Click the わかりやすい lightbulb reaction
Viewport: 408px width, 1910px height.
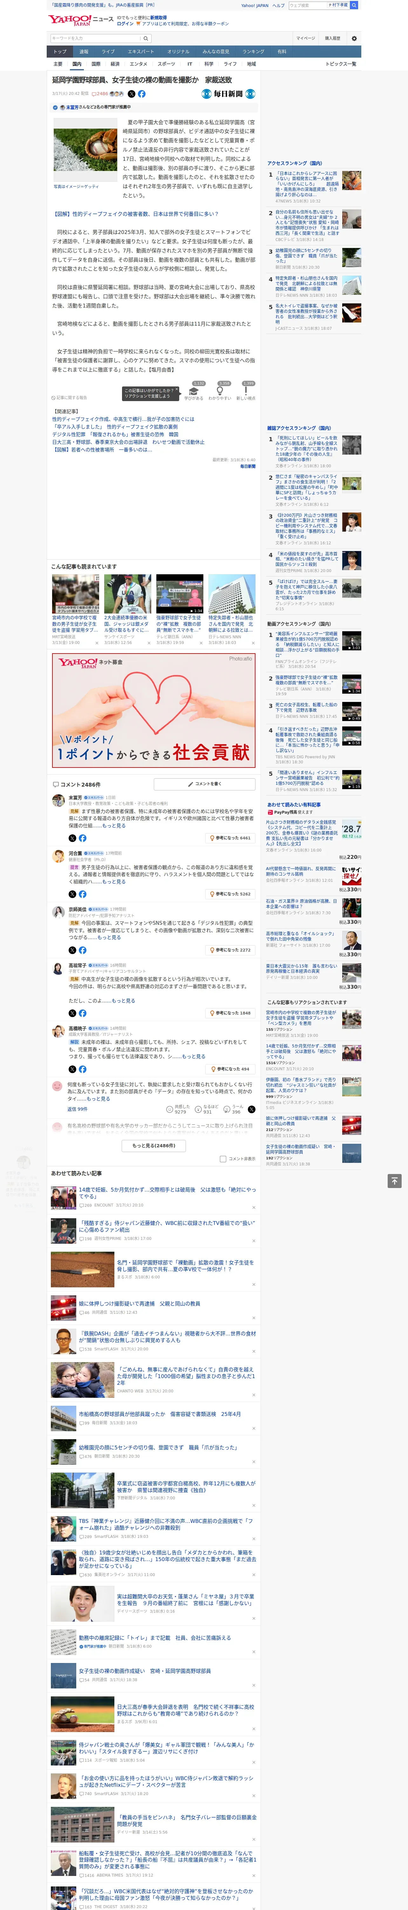click(x=220, y=392)
